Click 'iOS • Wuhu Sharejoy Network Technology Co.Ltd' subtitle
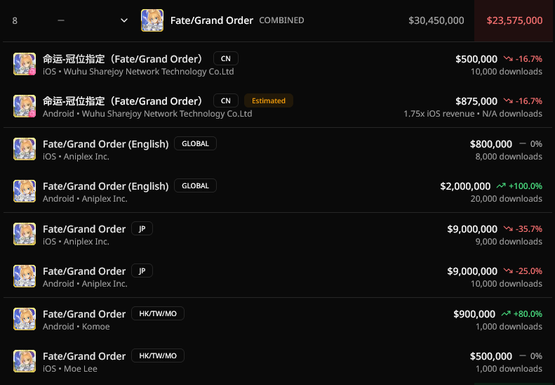 point(138,72)
